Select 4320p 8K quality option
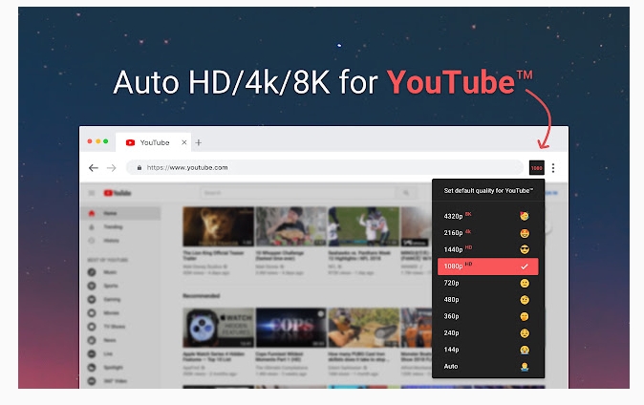 pos(487,216)
